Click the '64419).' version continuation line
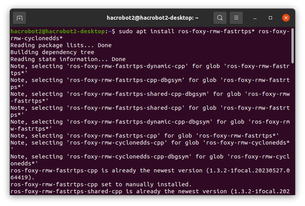The image size is (305, 206). click(23, 177)
